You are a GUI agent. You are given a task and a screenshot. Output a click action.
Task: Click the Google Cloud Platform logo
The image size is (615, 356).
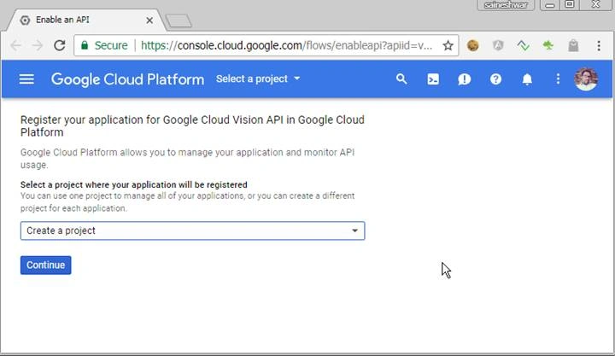coord(127,79)
